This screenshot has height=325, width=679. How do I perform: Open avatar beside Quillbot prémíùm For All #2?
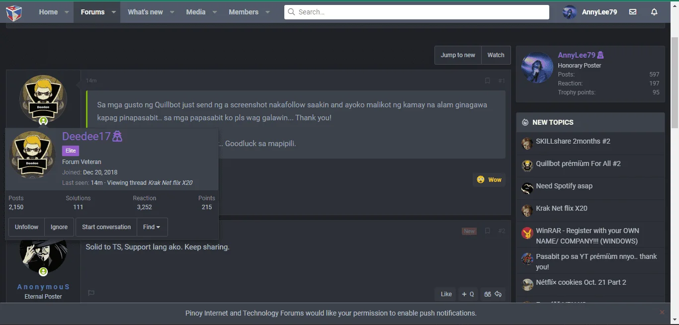pyautogui.click(x=527, y=166)
